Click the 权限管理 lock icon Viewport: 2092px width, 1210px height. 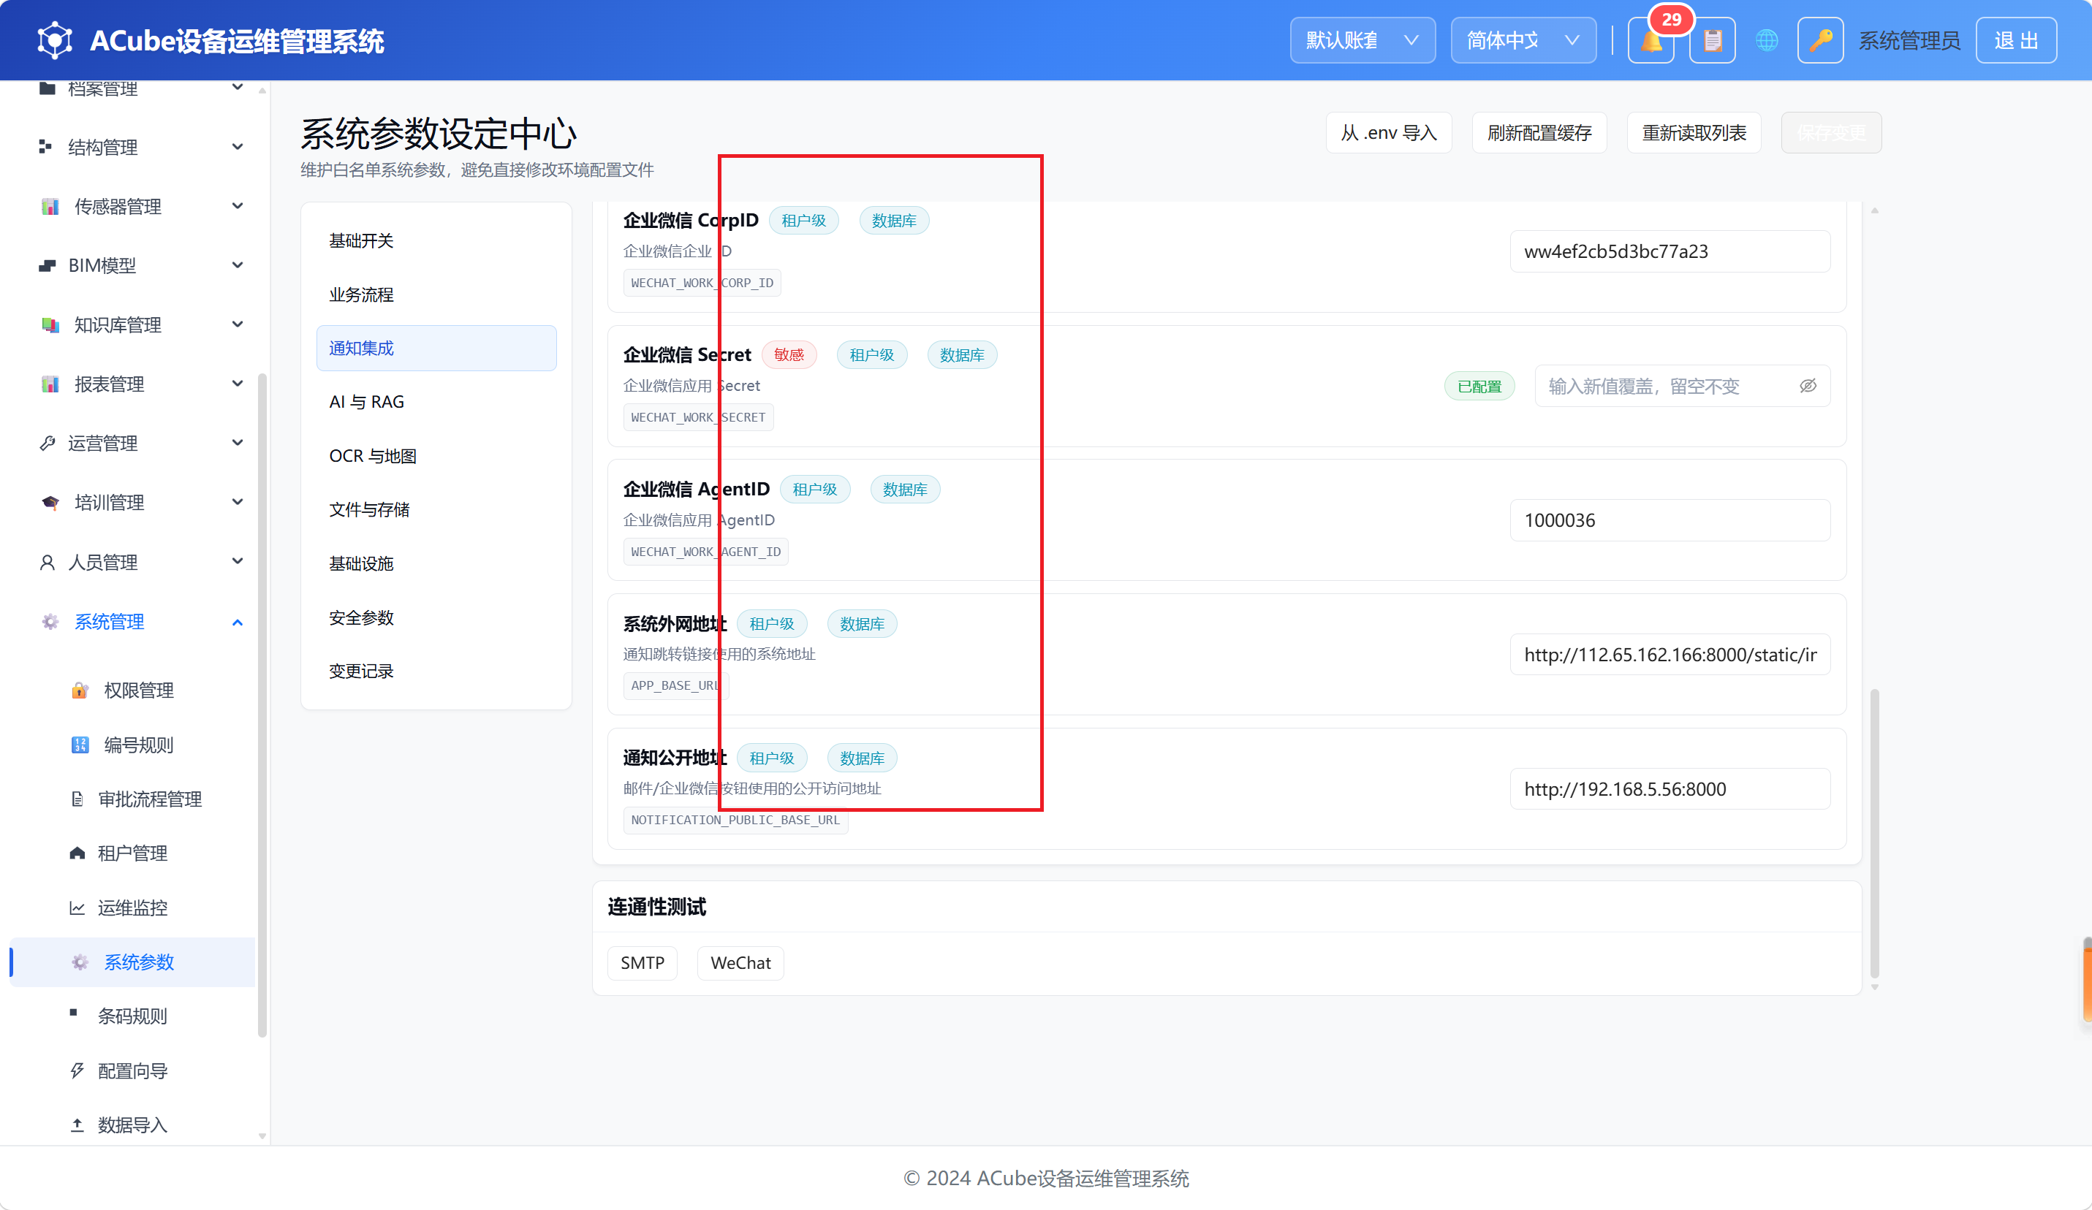[80, 690]
